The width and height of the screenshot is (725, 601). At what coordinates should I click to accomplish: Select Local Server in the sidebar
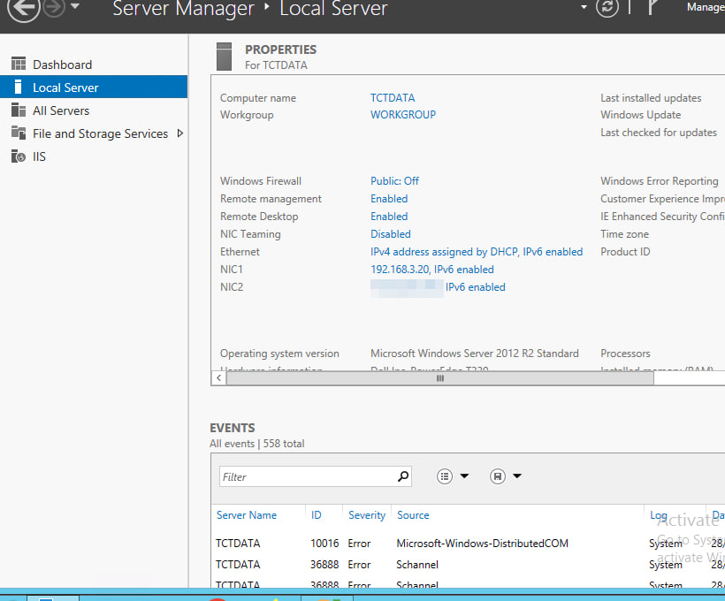[x=94, y=87]
